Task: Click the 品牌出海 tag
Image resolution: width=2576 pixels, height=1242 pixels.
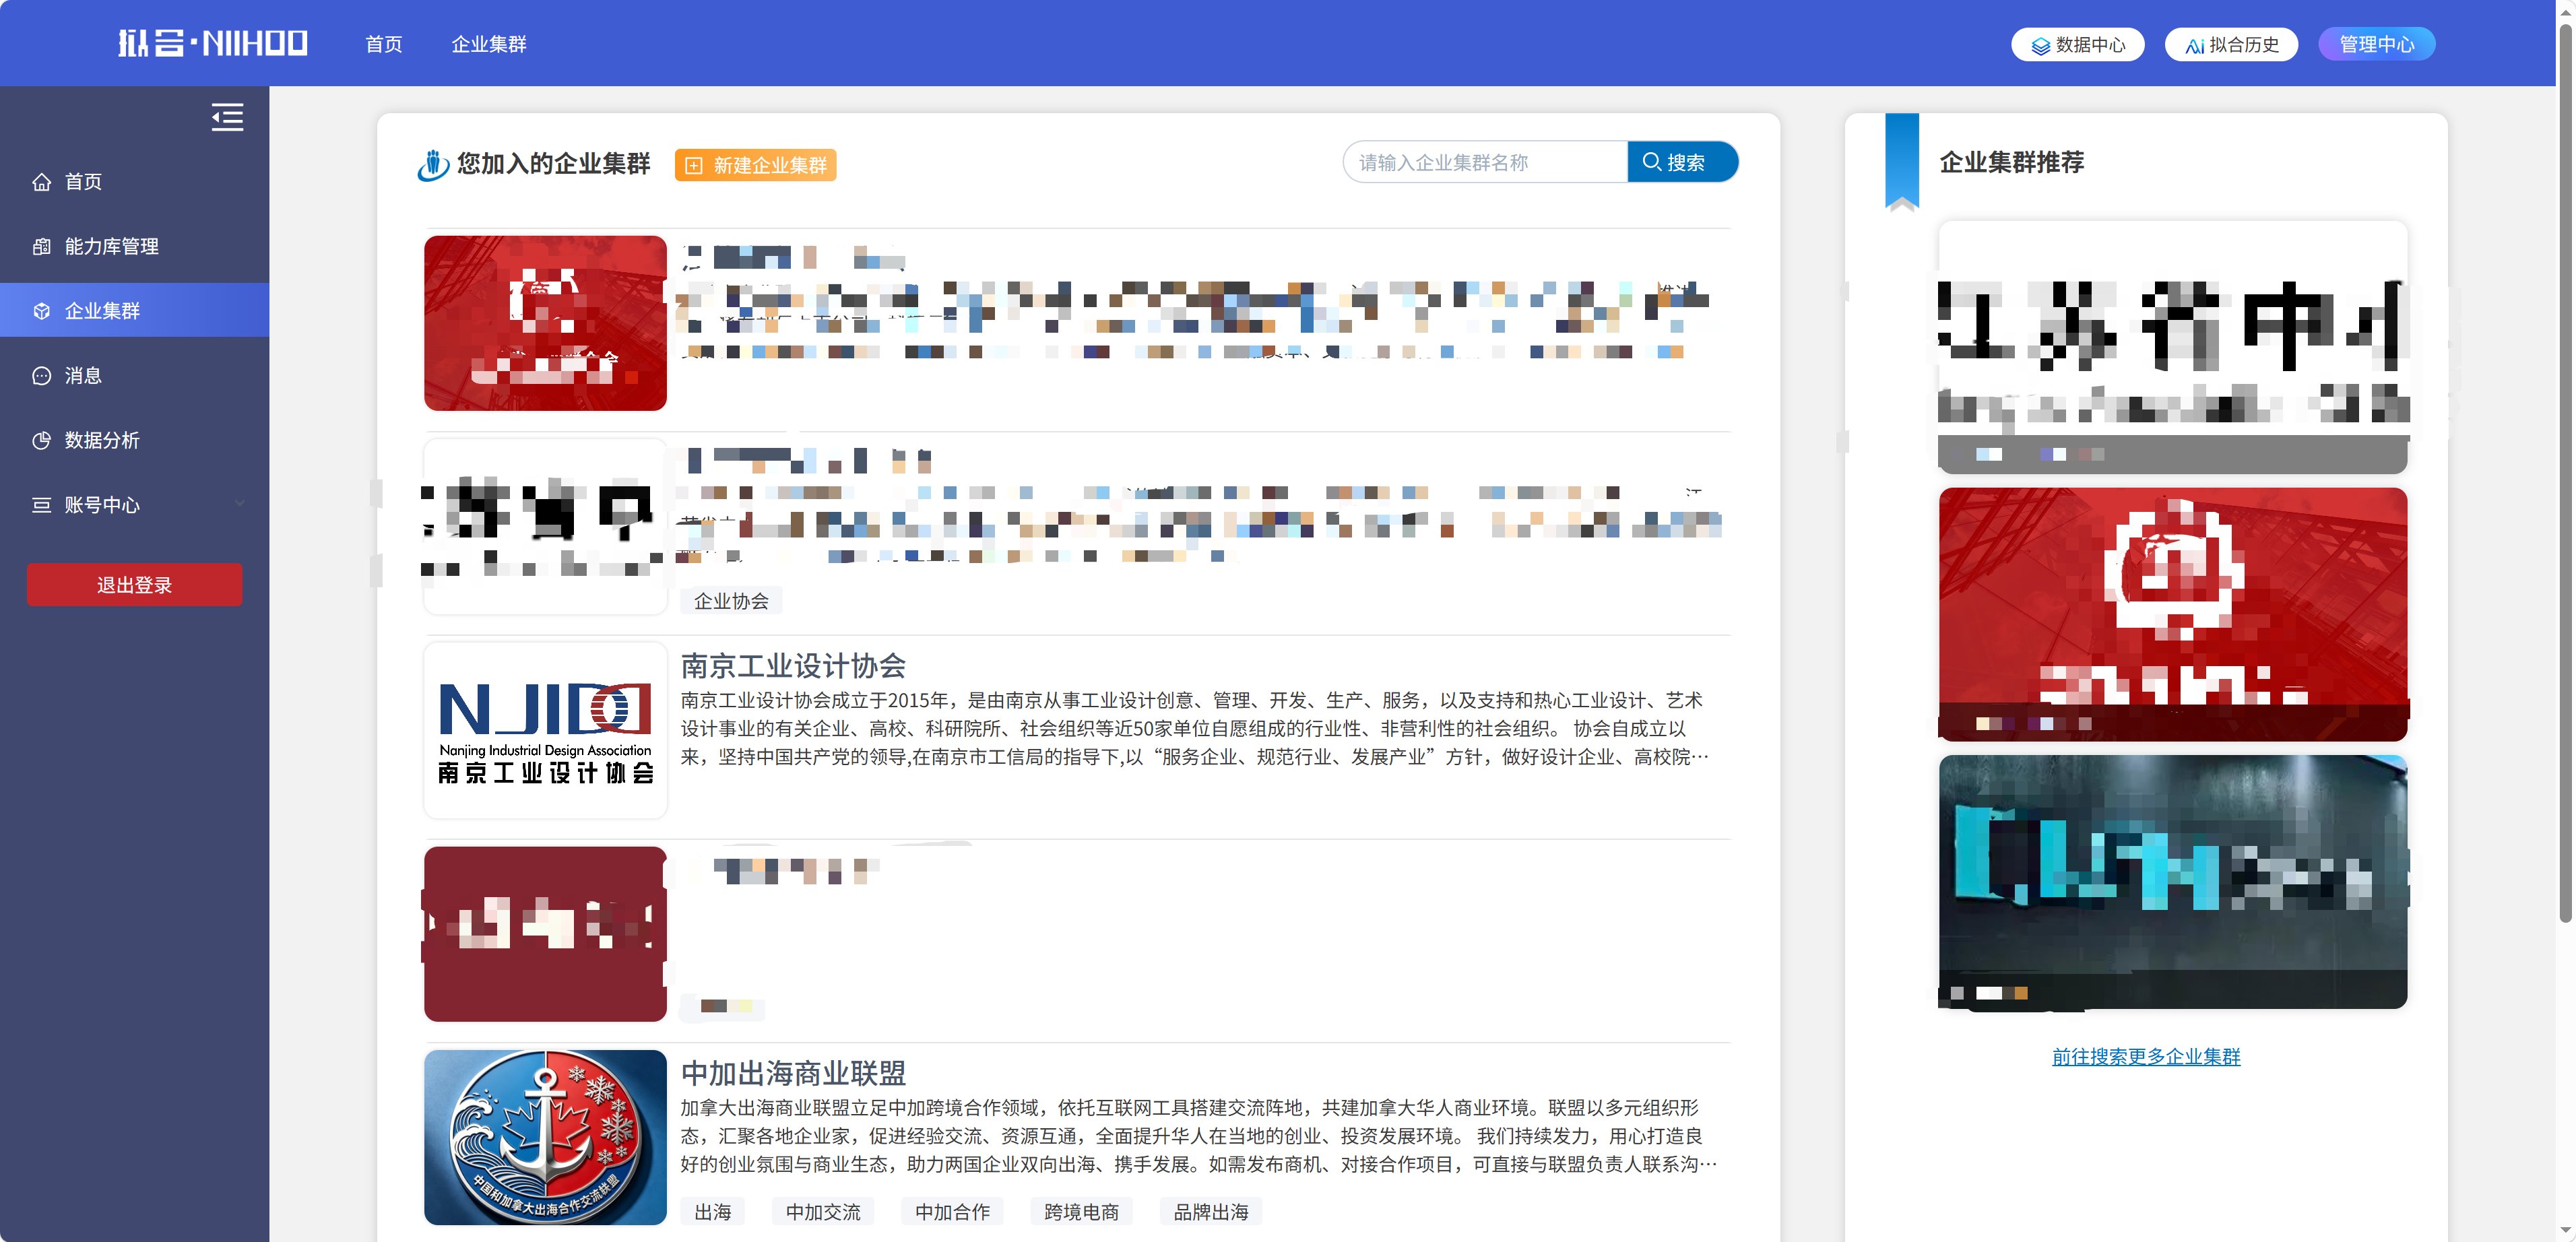Action: click(x=1211, y=1212)
